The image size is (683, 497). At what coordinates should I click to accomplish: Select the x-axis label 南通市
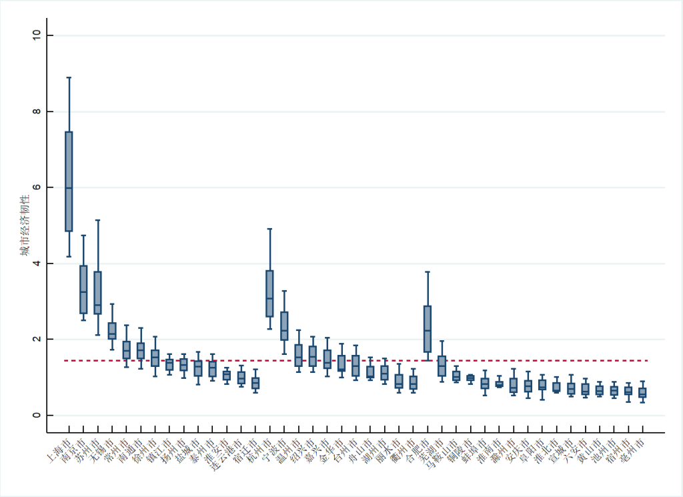pyautogui.click(x=131, y=451)
